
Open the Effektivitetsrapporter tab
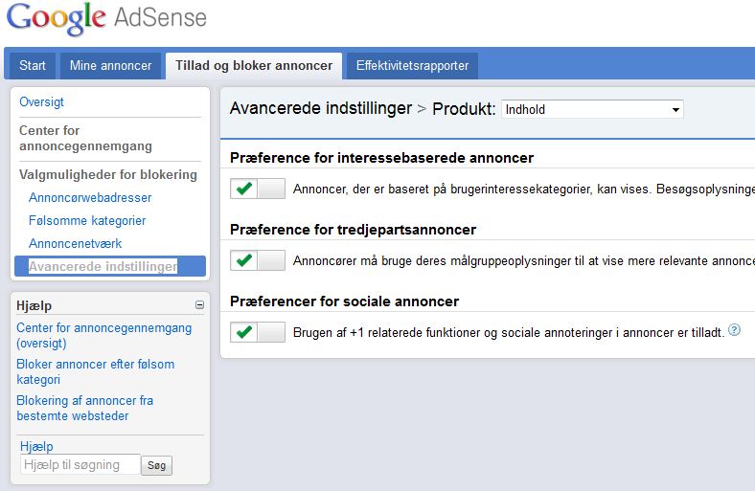coord(412,65)
